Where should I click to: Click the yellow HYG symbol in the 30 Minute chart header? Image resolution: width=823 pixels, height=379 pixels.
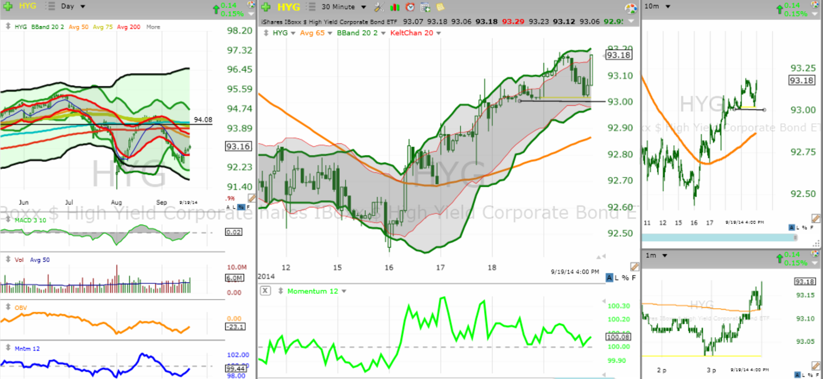289,7
